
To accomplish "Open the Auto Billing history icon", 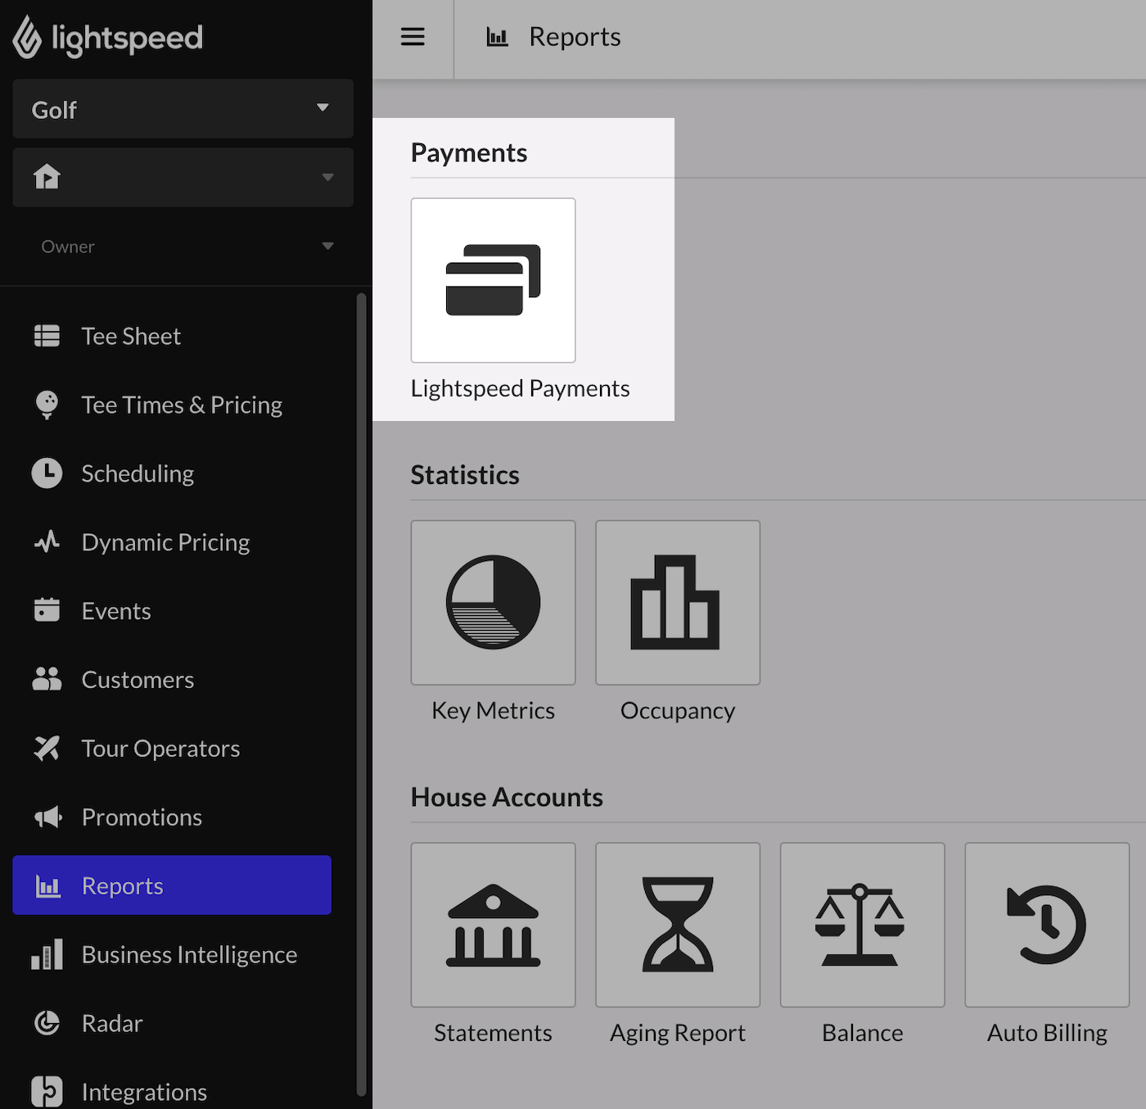I will 1047,925.
